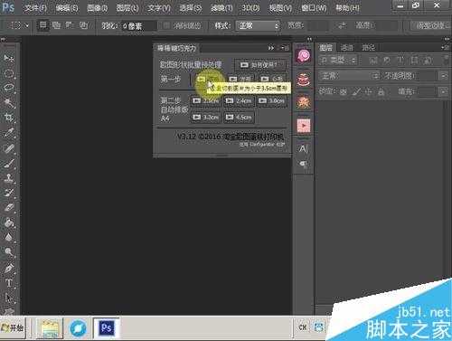Click the new selection mode icon
Screen dimensions: 452x341
43,25
